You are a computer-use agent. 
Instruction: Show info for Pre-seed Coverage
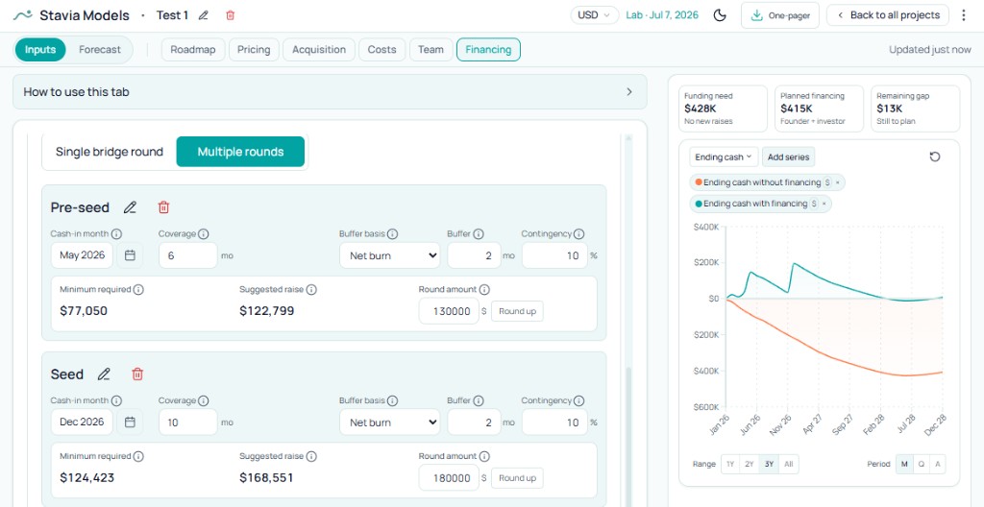tap(204, 234)
